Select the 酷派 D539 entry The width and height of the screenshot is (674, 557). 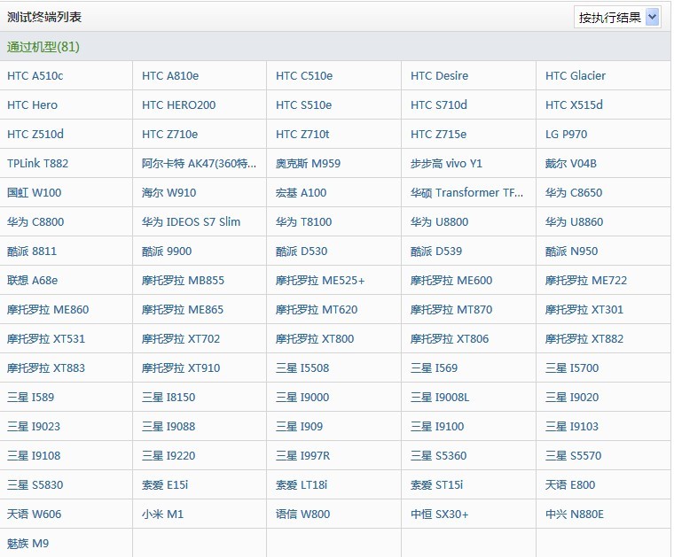pyautogui.click(x=436, y=251)
